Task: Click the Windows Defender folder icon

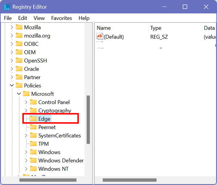Action: tap(33, 160)
